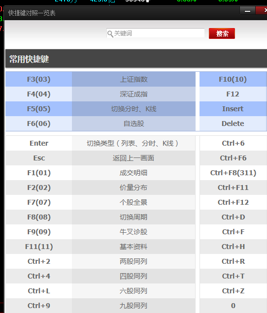This screenshot has height=313, width=267.
Task: Click the Delete key entry
Action: [233, 124]
